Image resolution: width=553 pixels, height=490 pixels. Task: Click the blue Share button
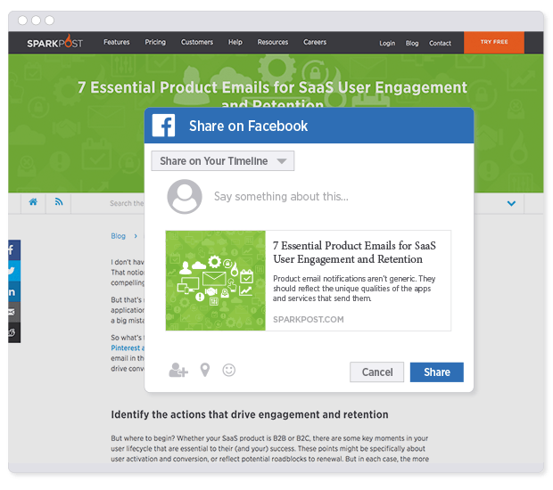[437, 372]
